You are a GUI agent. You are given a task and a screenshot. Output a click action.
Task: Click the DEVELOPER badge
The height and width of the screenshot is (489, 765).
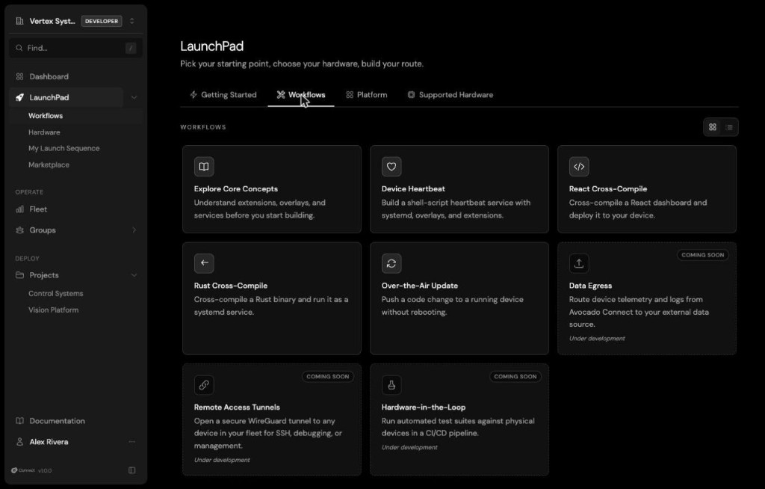[102, 21]
